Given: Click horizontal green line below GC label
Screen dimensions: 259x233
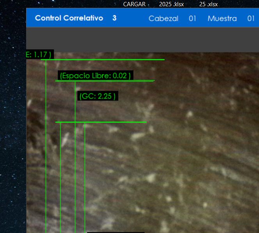Looking at the screenshot, I should tap(117, 122).
